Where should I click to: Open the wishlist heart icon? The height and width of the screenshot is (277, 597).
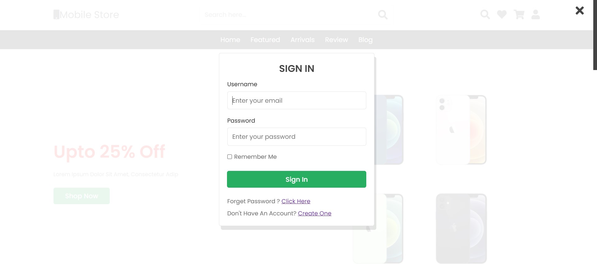pos(502,15)
